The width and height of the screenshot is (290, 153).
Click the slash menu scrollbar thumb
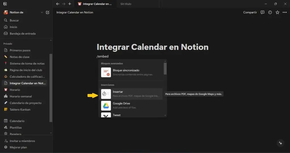click(x=165, y=69)
